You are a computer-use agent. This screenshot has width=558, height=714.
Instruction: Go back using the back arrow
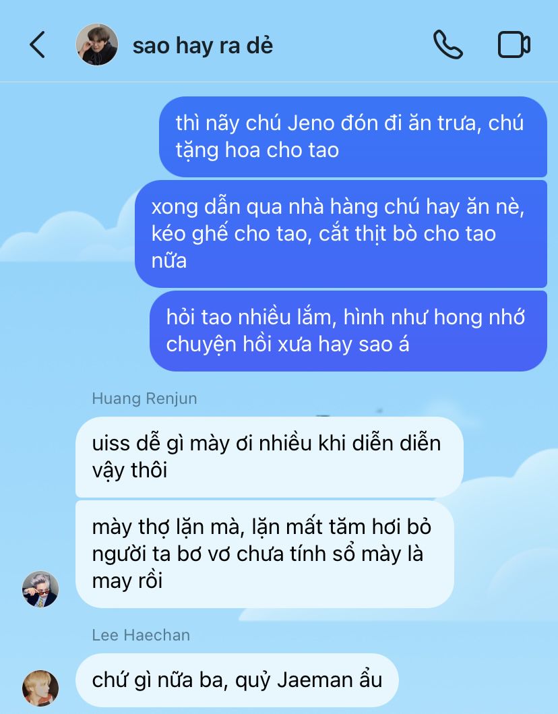coord(37,44)
